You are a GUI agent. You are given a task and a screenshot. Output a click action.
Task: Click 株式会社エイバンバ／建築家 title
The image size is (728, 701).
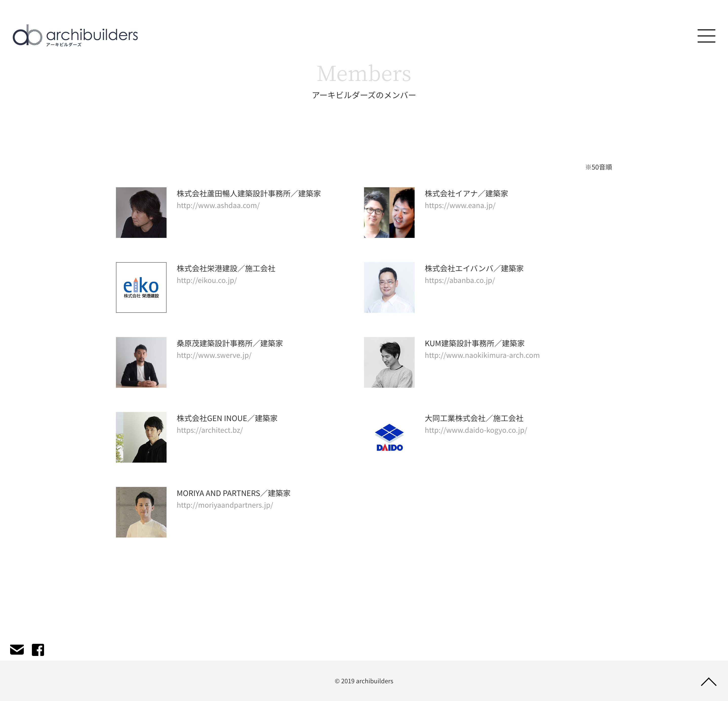474,269
